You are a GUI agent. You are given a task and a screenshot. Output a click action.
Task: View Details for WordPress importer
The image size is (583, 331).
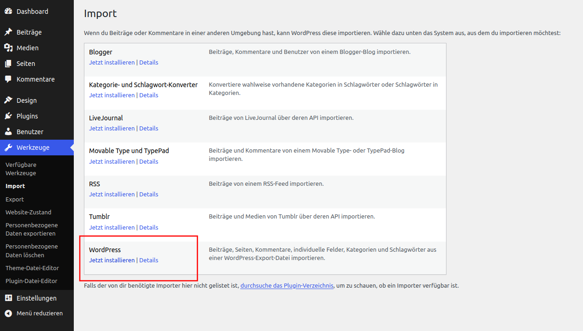(x=149, y=260)
